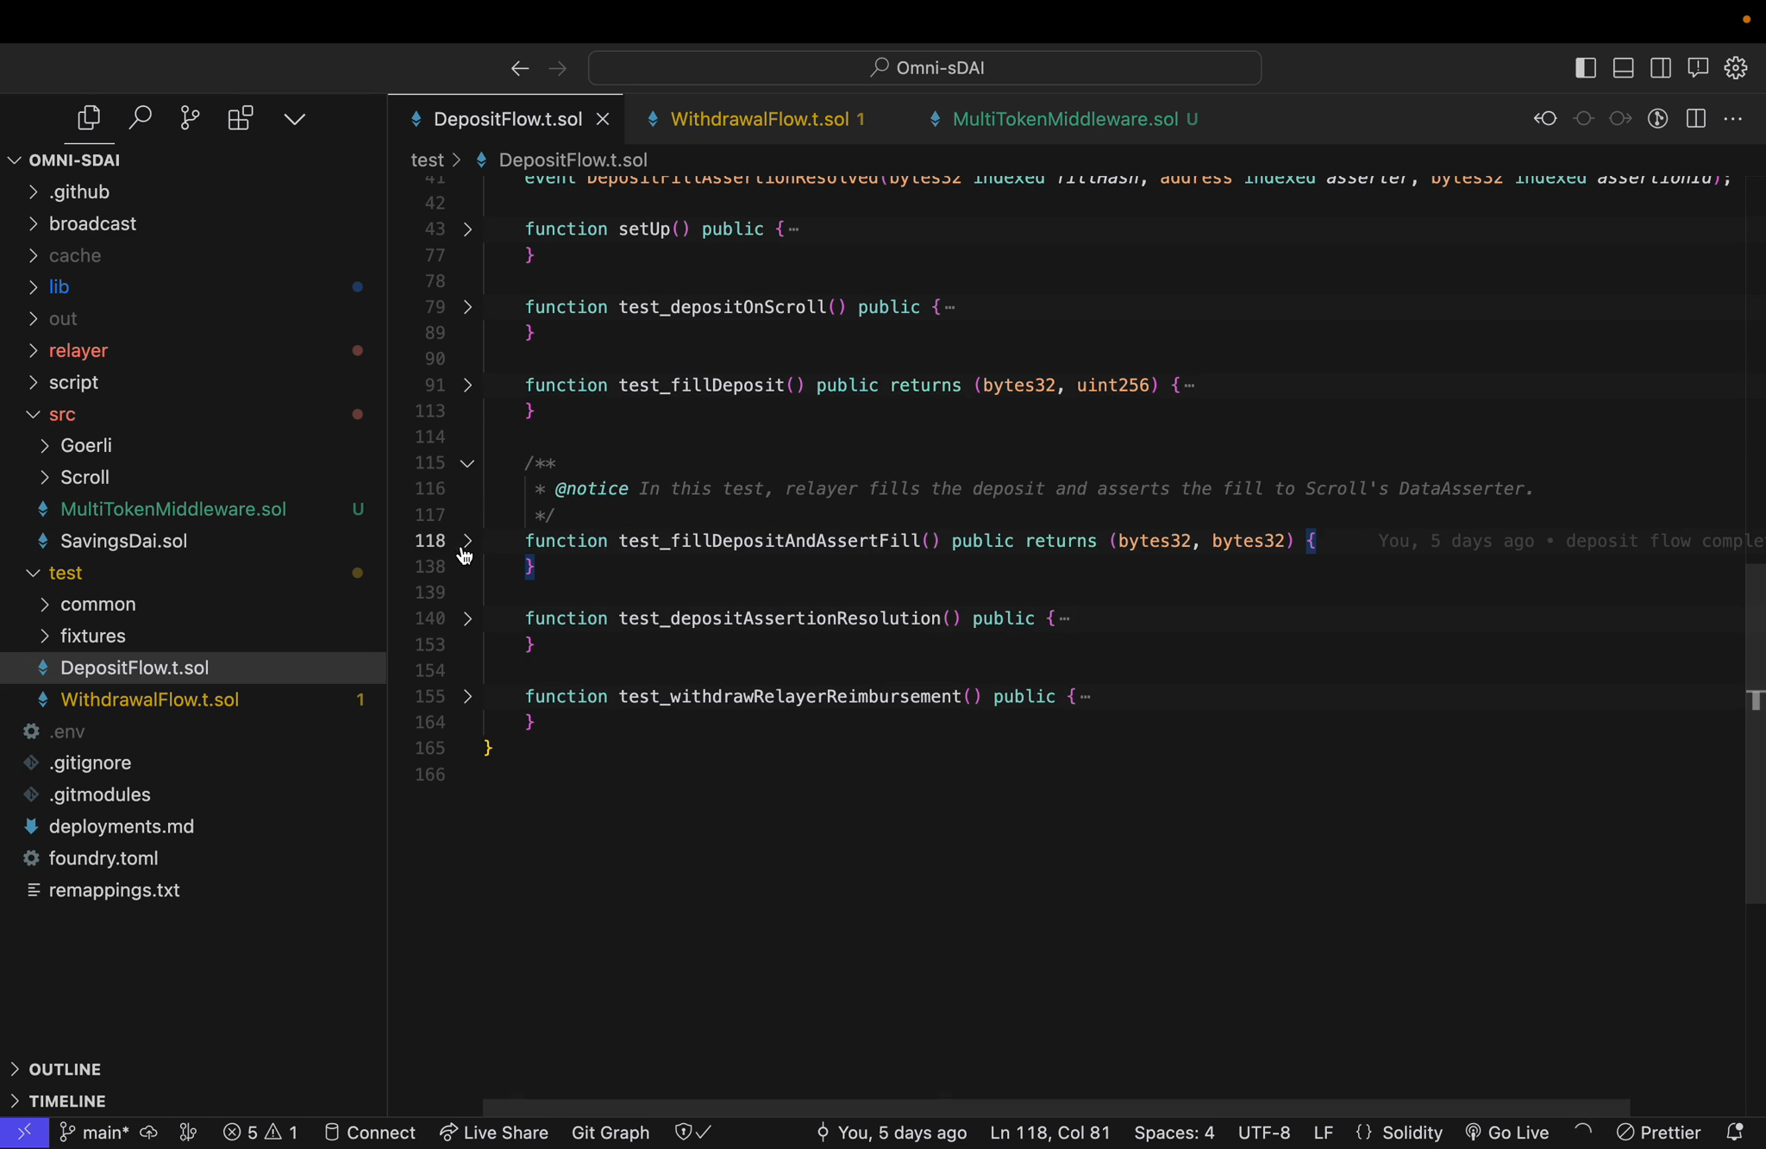Go back with the left arrow
Image resolution: width=1766 pixels, height=1149 pixels.
tap(519, 68)
